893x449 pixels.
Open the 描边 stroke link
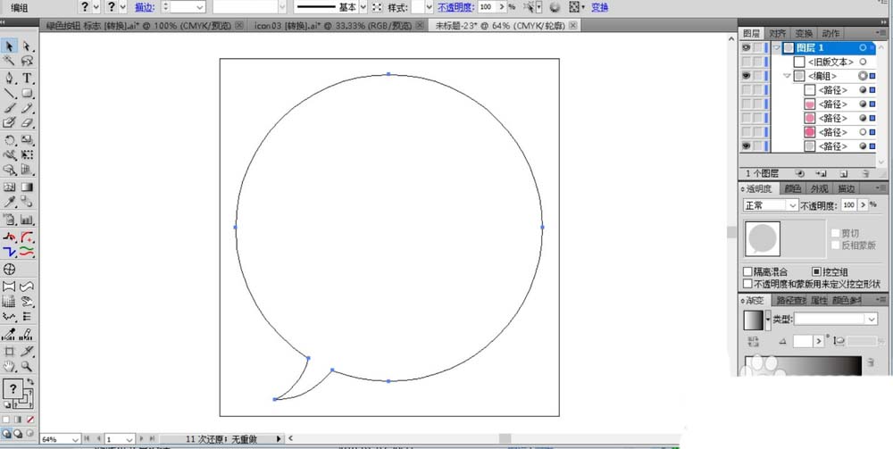(x=143, y=7)
